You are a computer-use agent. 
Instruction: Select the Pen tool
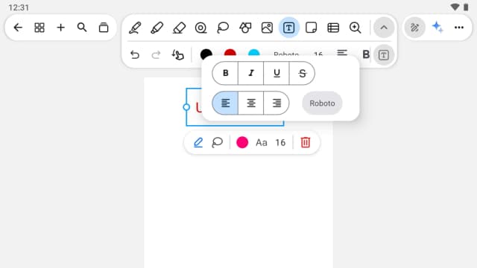(135, 28)
